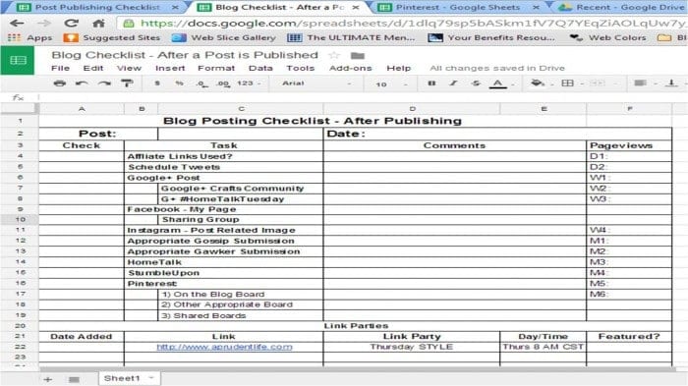Screen dimensions: 688x386
Task: Click the horizontal scrollbar
Action: click(x=358, y=369)
